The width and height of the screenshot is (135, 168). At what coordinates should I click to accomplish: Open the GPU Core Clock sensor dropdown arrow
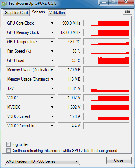tap(52, 23)
